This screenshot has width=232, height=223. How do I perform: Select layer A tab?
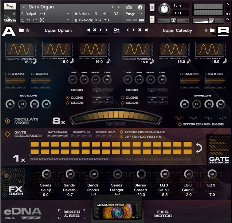tap(9, 31)
